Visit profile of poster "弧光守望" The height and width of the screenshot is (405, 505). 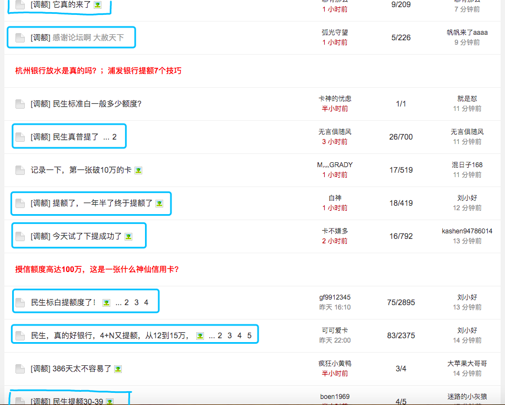tap(334, 33)
